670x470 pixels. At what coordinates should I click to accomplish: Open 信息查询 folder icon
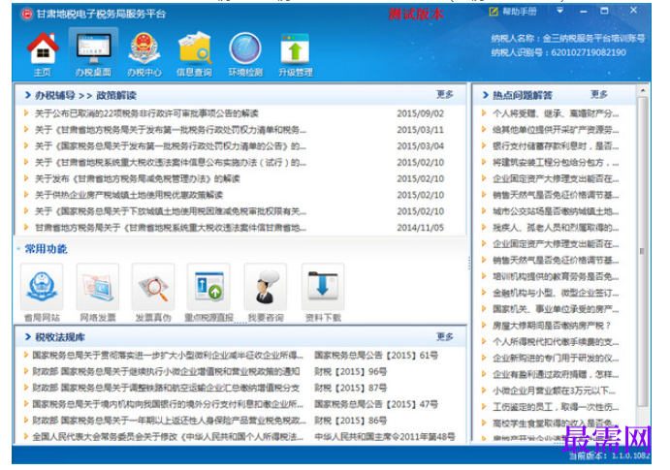[195, 54]
